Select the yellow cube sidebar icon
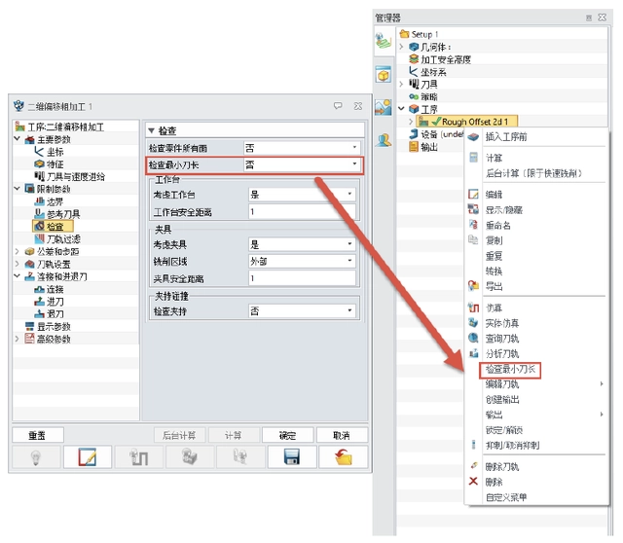This screenshot has width=623, height=543. (x=384, y=75)
